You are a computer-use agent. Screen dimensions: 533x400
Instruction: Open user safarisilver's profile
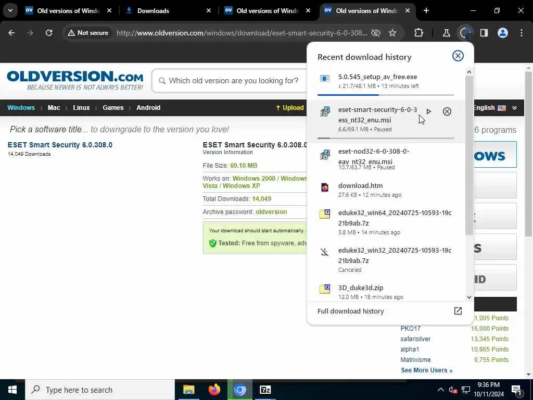tap(415, 339)
